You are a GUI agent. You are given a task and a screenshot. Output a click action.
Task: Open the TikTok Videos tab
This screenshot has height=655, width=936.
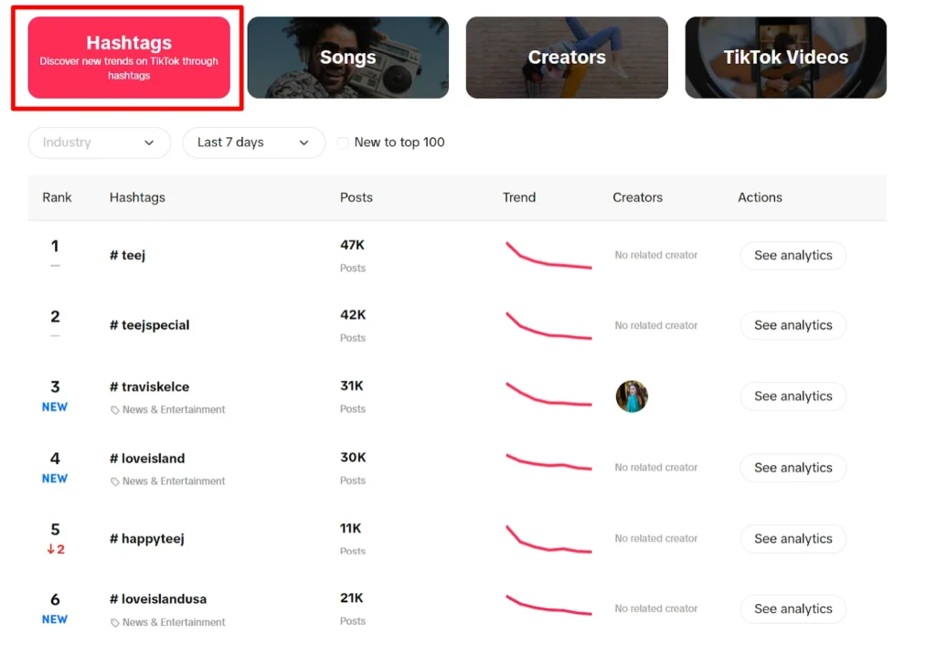click(785, 58)
